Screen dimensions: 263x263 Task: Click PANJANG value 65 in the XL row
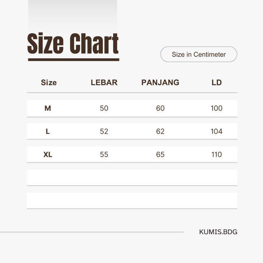[160, 155]
